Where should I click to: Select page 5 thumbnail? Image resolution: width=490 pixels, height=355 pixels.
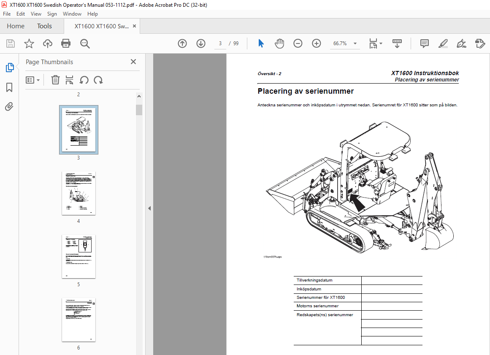point(79,257)
